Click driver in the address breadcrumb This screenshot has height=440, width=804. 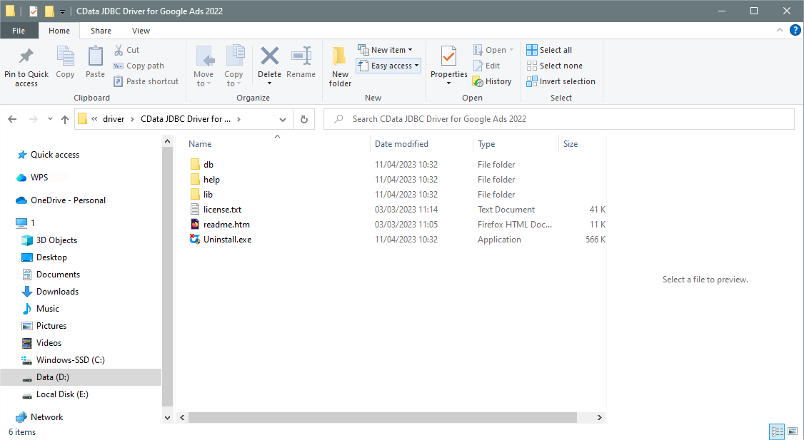click(114, 119)
